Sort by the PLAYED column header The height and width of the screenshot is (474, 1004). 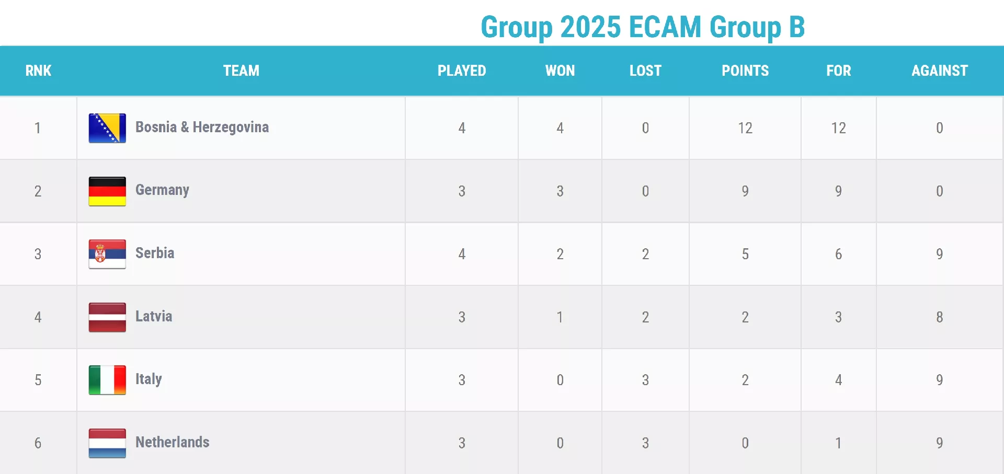[462, 71]
